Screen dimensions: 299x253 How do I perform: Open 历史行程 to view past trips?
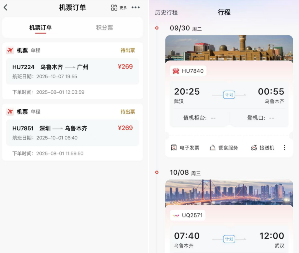166,13
